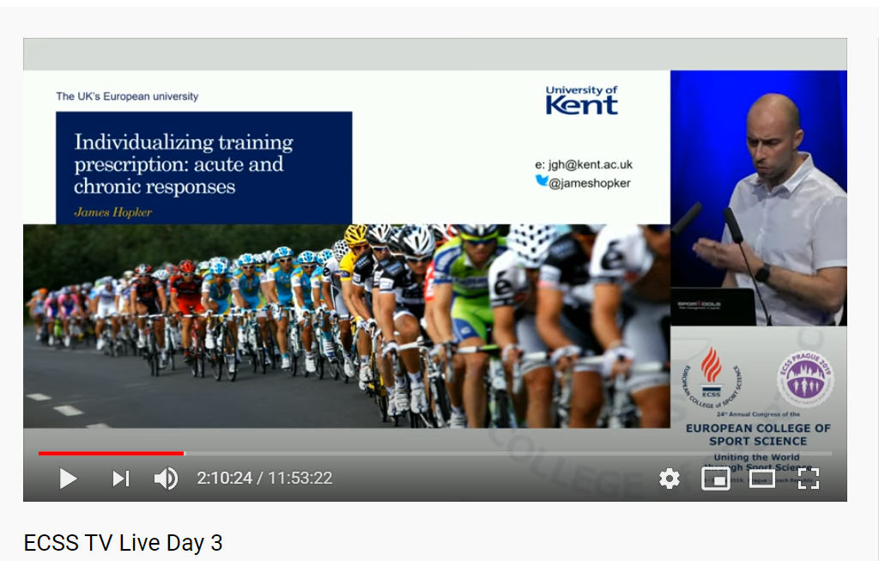
Task: Click the University of Kent logo
Action: point(581,100)
